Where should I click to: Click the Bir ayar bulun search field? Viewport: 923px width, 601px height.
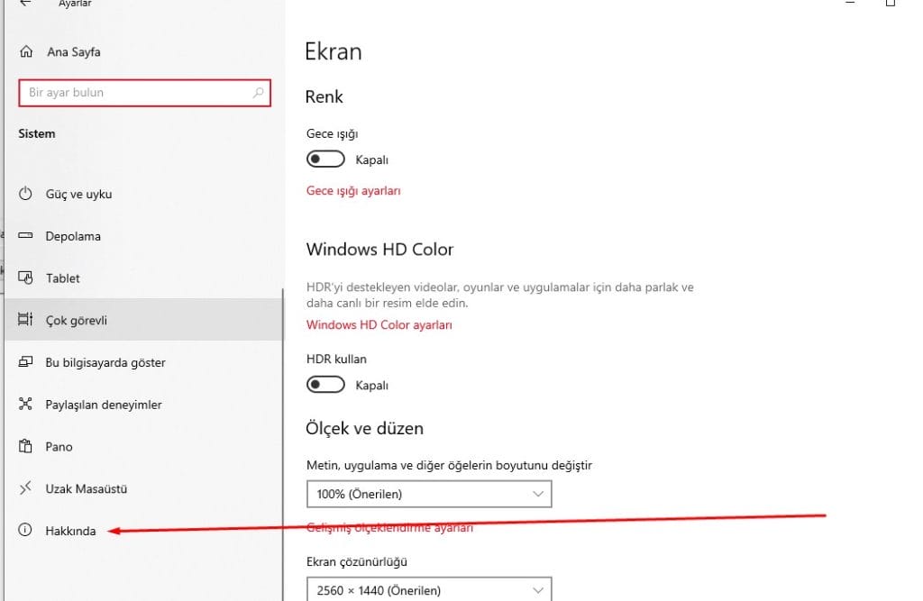click(135, 93)
